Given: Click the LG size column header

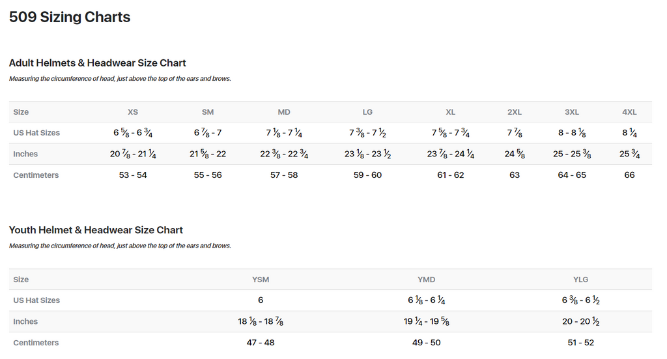Looking at the screenshot, I should pos(367,112).
